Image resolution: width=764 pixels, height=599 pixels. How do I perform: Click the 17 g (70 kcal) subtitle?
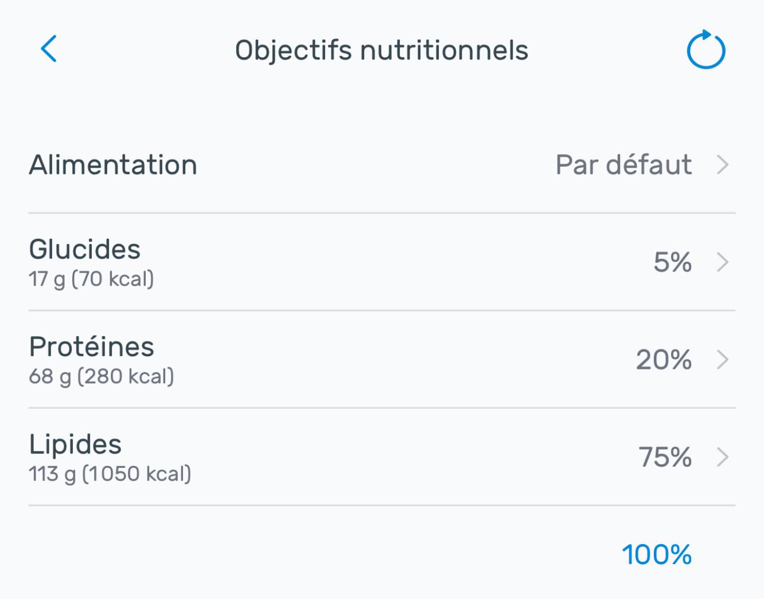pyautogui.click(x=91, y=279)
